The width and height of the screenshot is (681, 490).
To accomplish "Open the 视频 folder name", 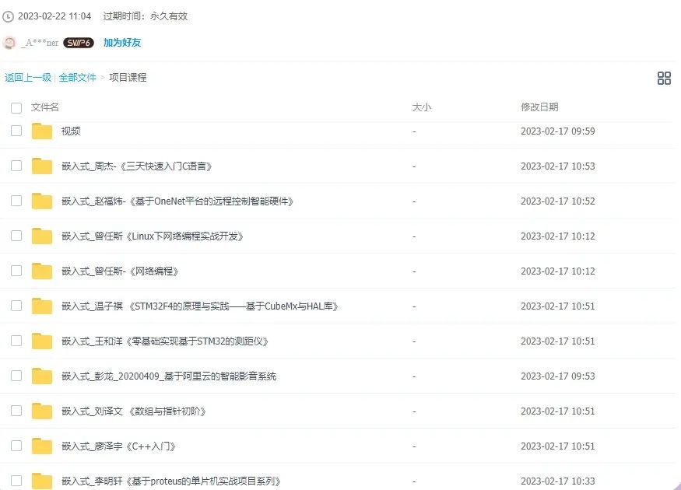I will click(71, 131).
